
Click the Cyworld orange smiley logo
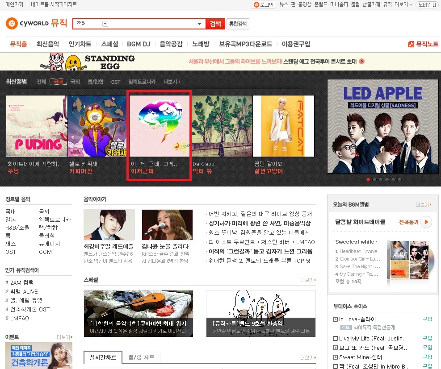pos(12,24)
